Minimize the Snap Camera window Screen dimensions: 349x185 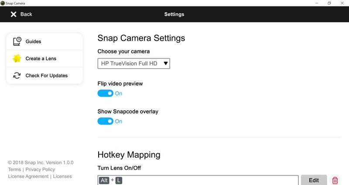point(317,3)
